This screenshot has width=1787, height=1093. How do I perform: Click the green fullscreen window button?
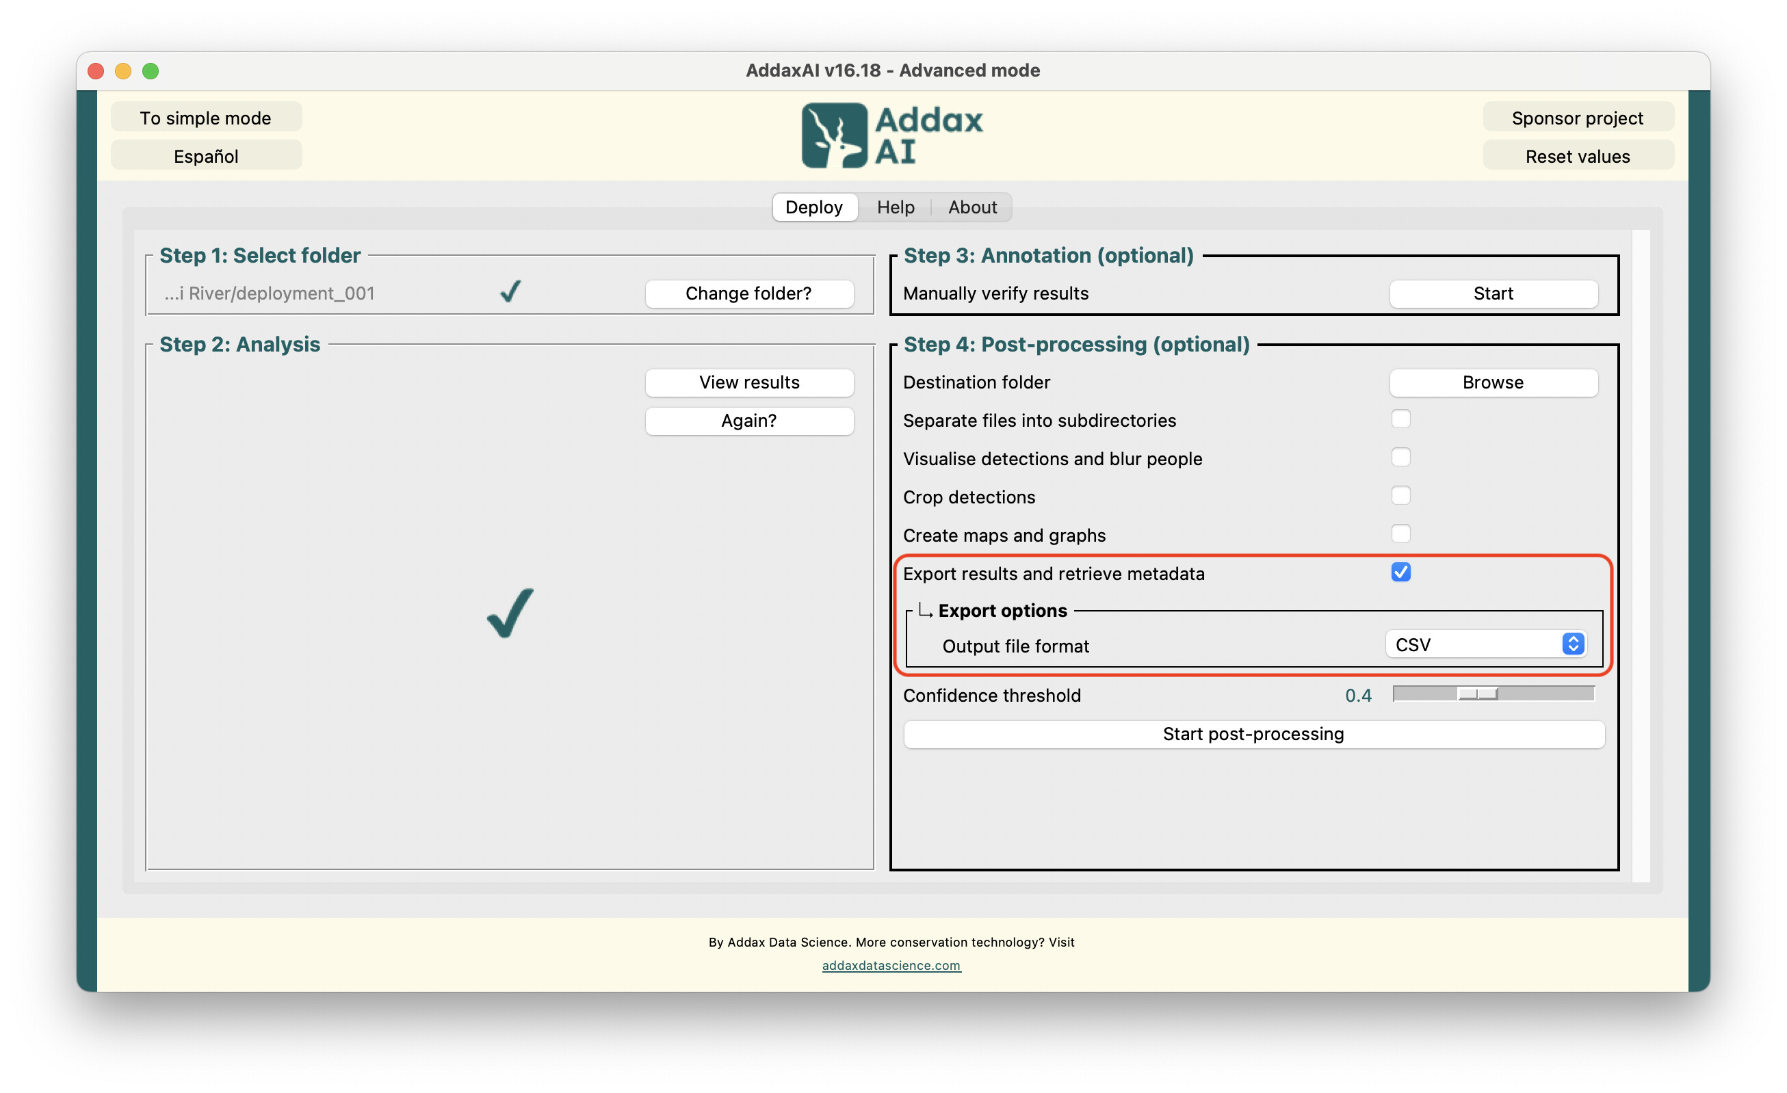(150, 70)
